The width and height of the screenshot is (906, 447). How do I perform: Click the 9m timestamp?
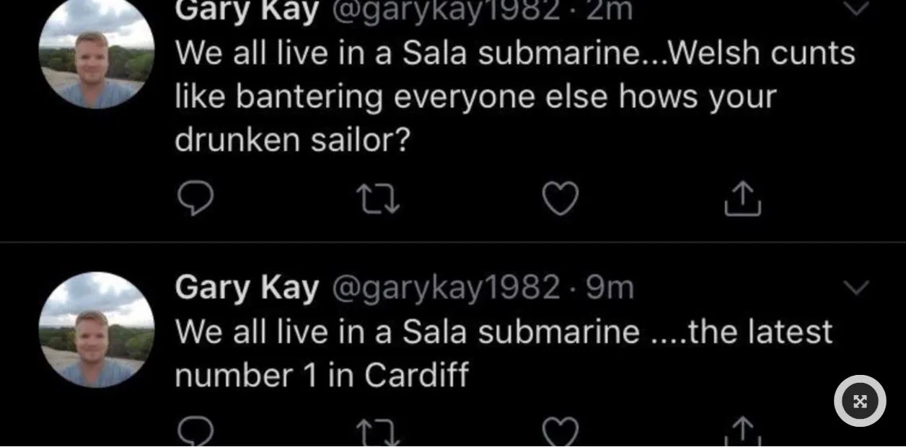click(x=610, y=288)
